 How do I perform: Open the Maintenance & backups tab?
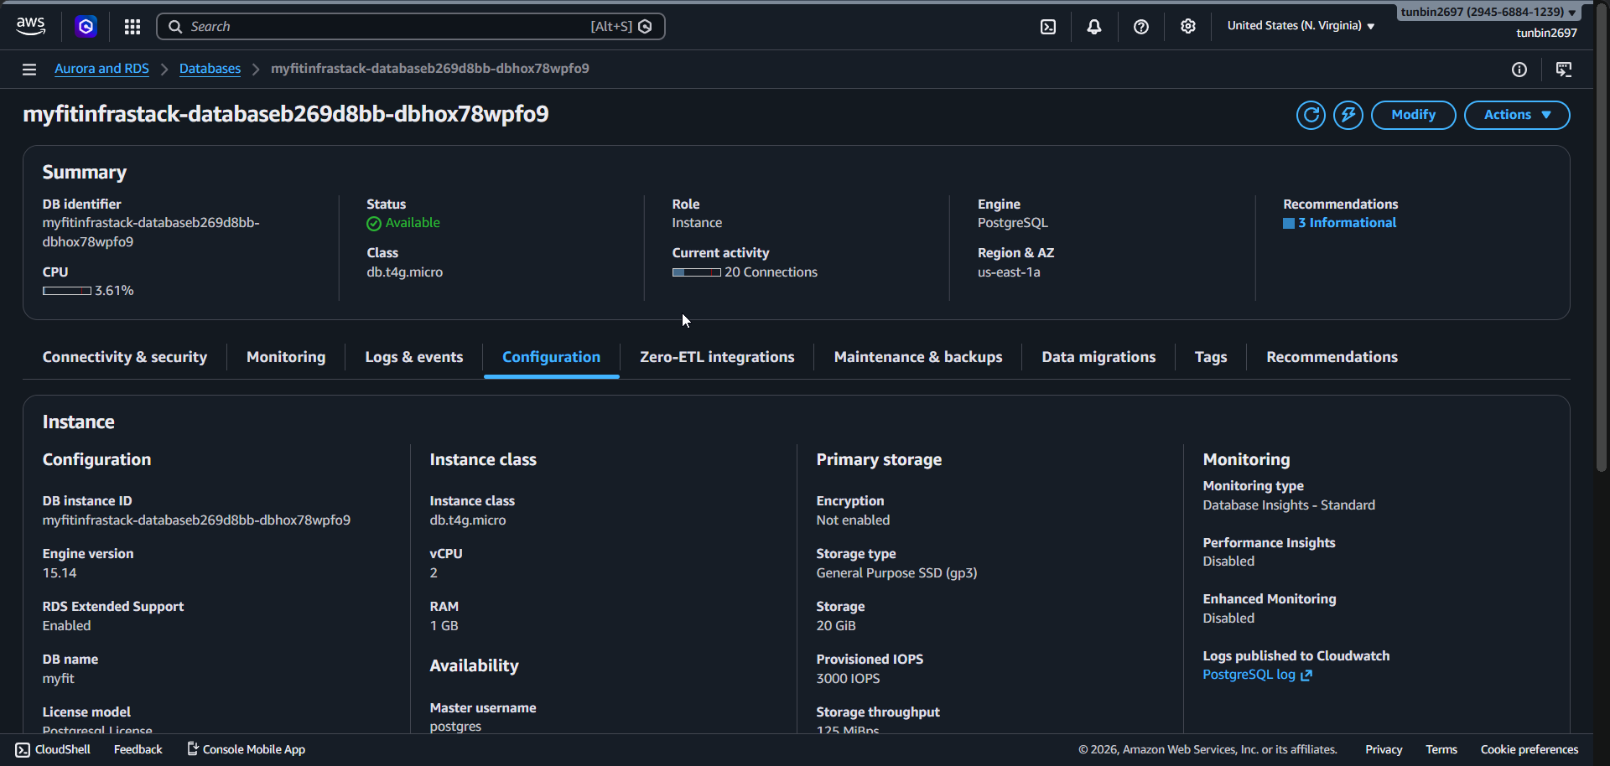(917, 357)
